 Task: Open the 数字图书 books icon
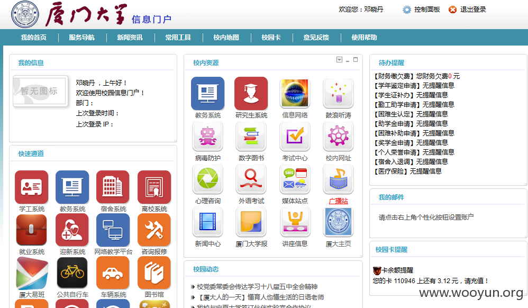click(x=251, y=136)
